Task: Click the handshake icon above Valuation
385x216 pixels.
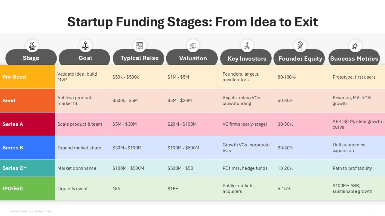Action: 193,46
